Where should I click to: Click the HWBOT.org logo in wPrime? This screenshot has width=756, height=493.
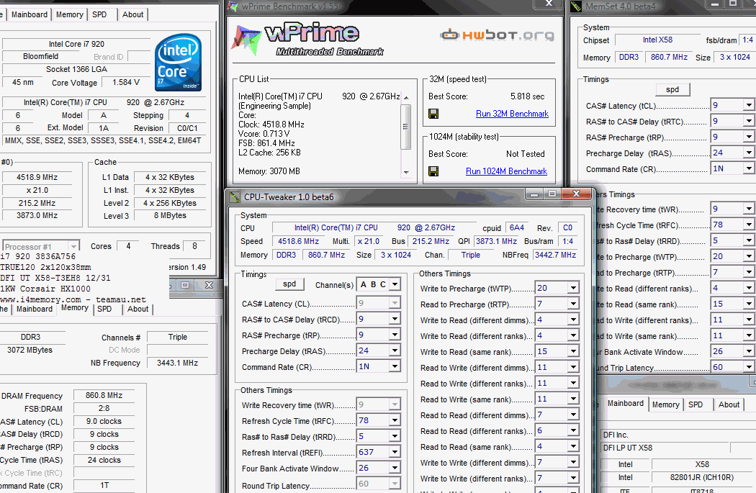[497, 35]
